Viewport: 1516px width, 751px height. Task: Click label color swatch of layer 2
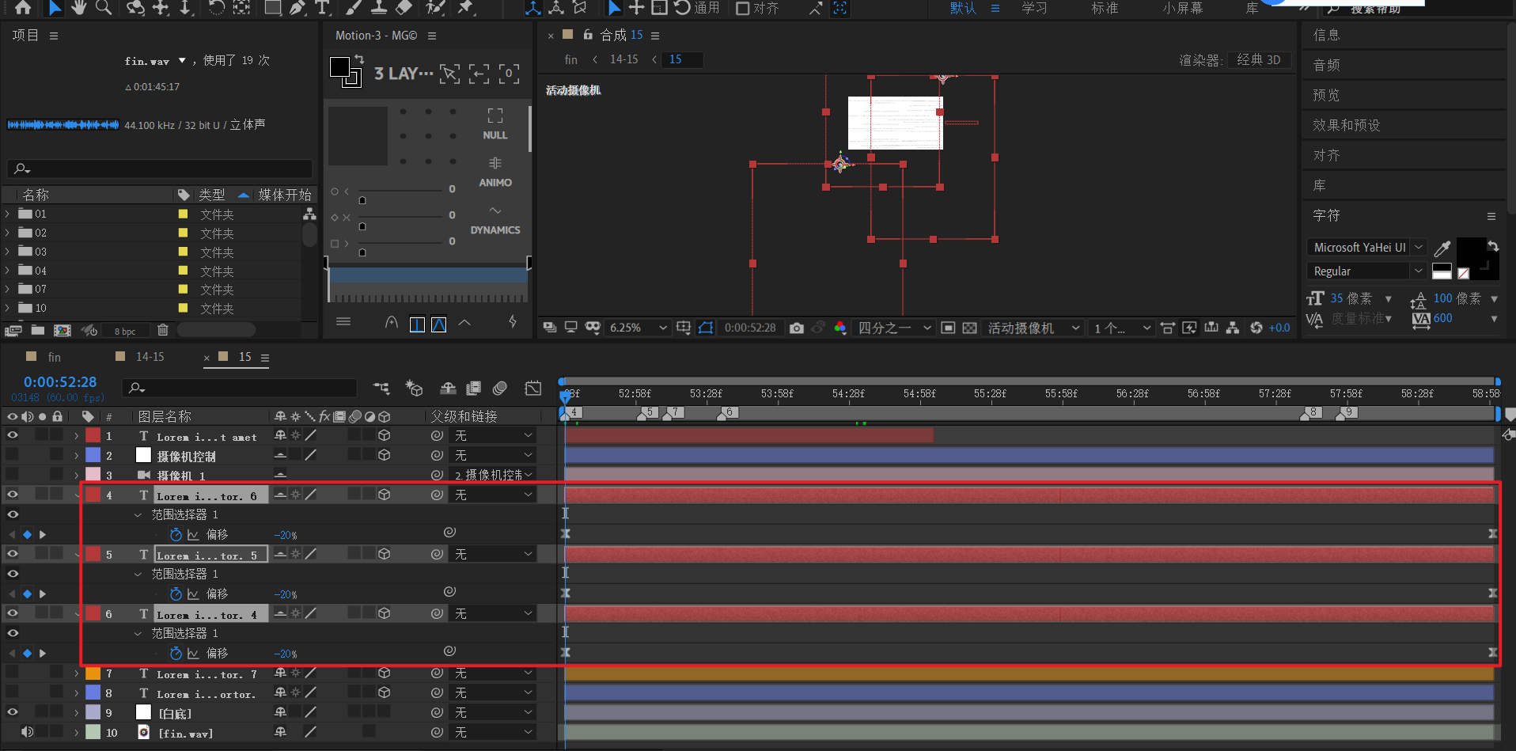click(x=93, y=455)
